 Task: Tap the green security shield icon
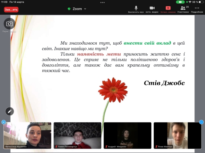click(x=69, y=9)
